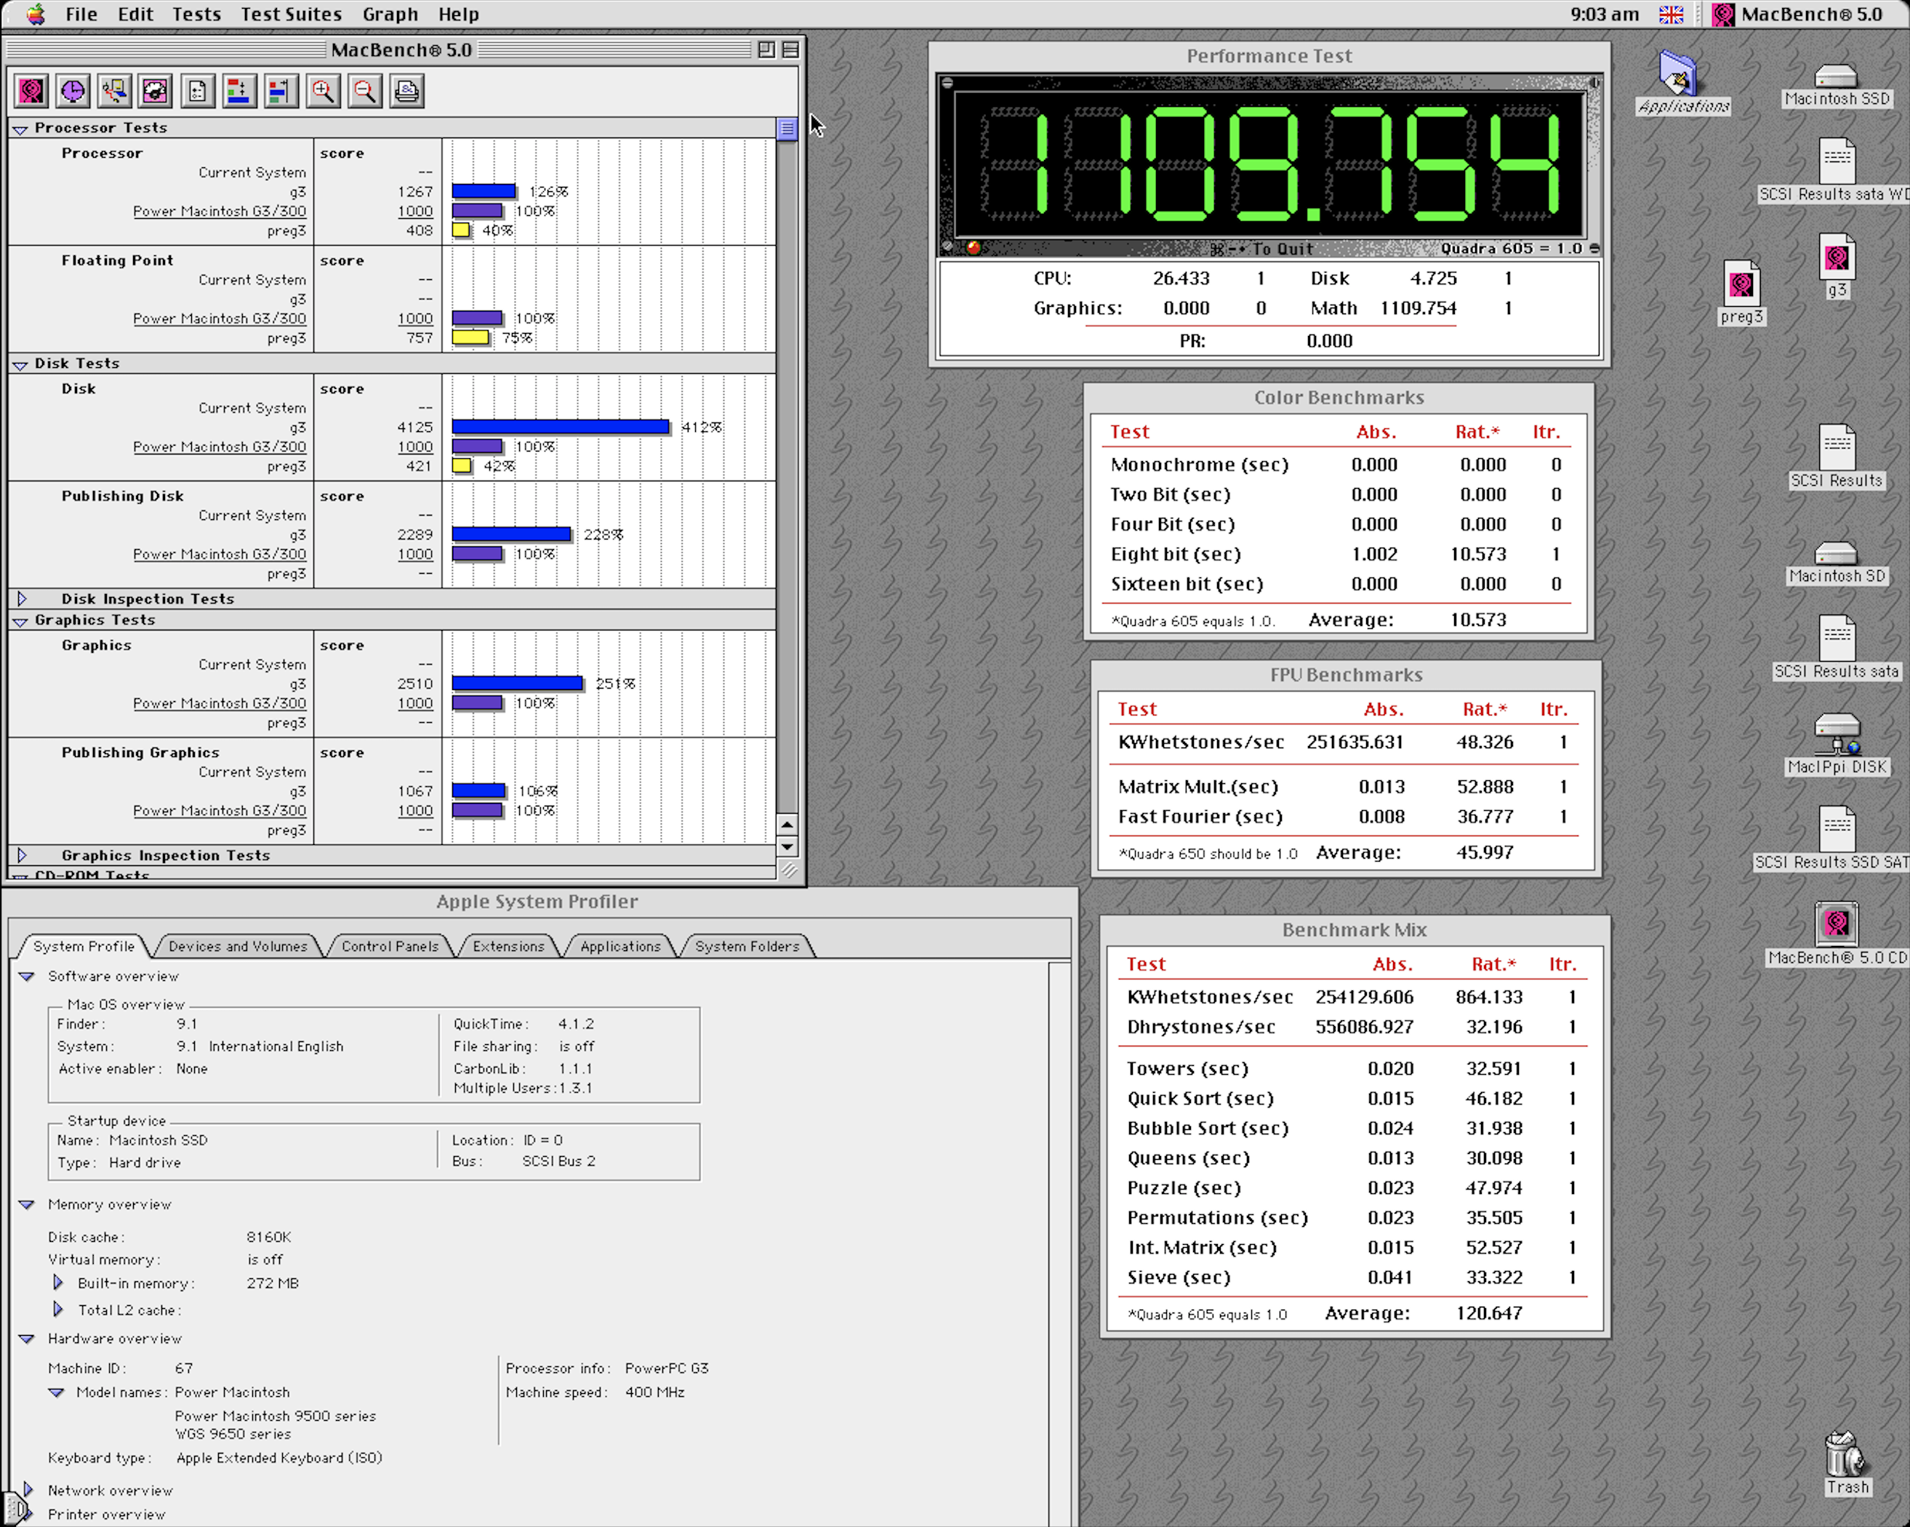Collapse the Hardware overview section

pos(27,1338)
